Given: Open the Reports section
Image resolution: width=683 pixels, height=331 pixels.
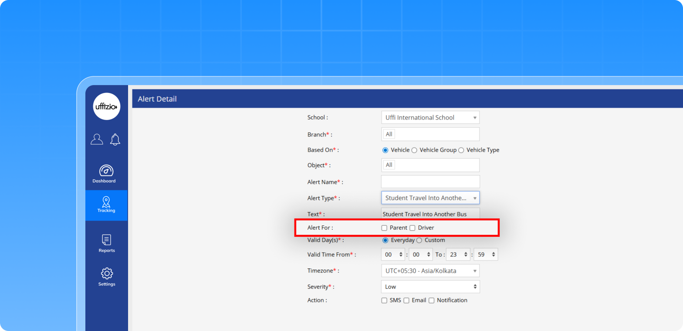Looking at the screenshot, I should point(106,243).
